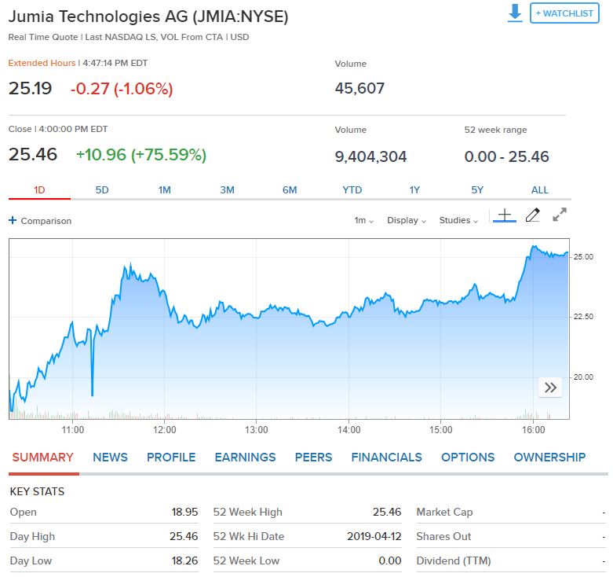Open the NEWS tab
This screenshot has width=613, height=577.
[110, 458]
